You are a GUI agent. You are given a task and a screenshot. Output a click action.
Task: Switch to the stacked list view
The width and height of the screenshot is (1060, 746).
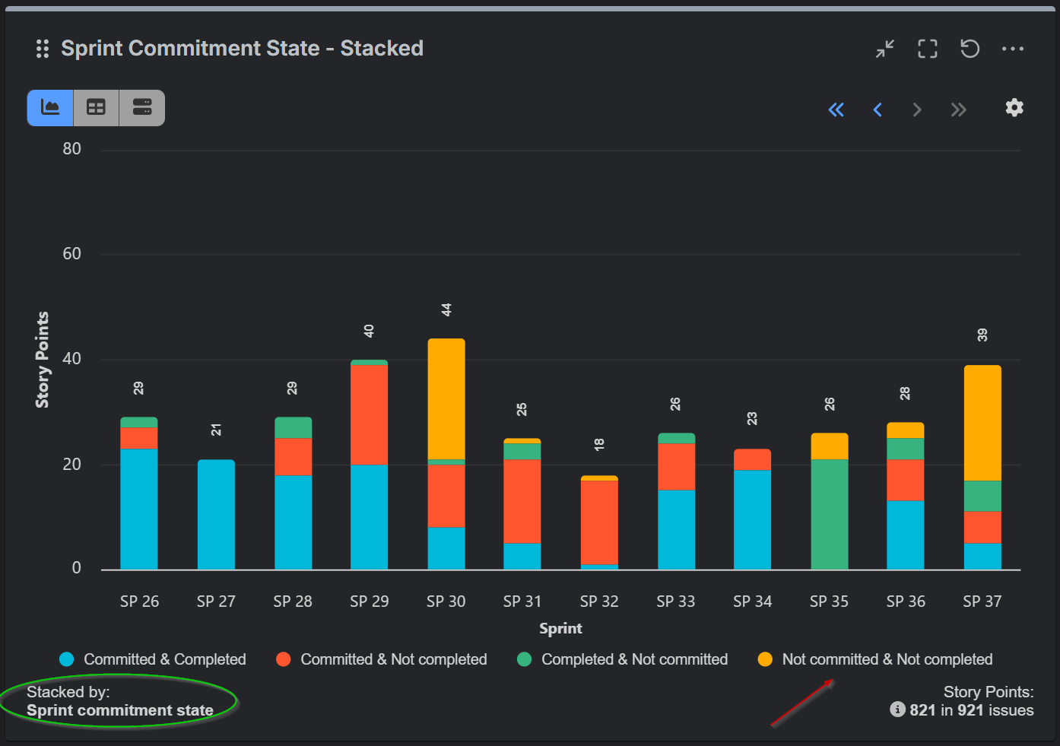tap(142, 107)
